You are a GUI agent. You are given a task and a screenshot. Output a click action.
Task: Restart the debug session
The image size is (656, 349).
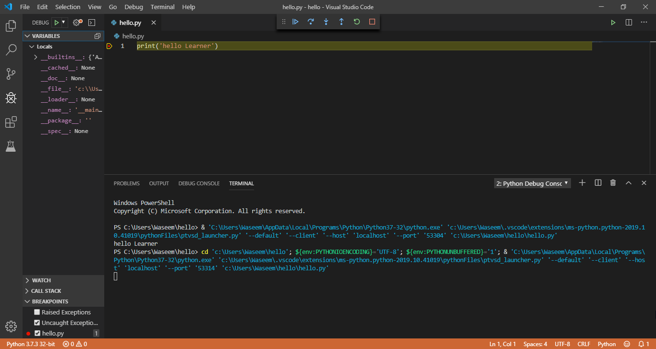click(357, 22)
